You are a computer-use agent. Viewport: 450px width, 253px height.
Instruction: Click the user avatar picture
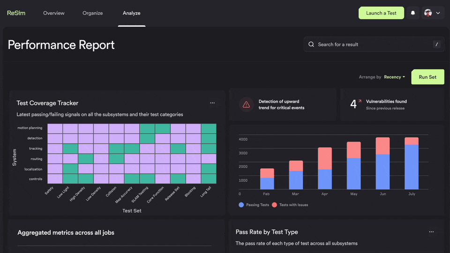(428, 13)
